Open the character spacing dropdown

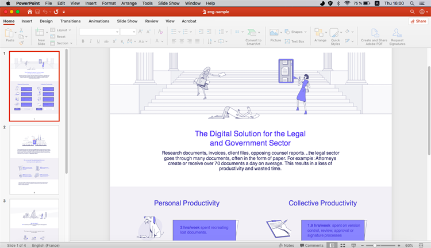tap(132, 41)
